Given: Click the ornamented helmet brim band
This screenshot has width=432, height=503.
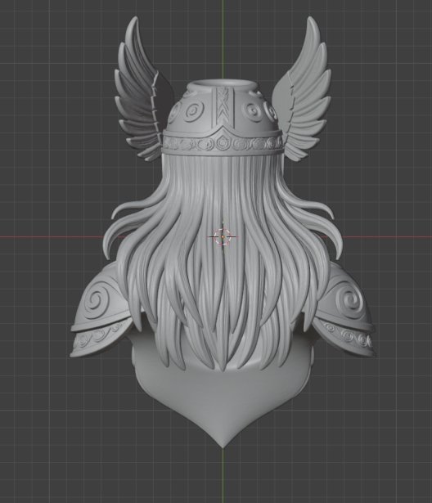Looking at the screenshot, I should [x=223, y=143].
